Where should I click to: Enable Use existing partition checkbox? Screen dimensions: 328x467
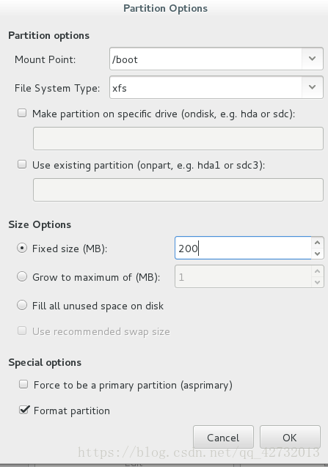(x=22, y=164)
